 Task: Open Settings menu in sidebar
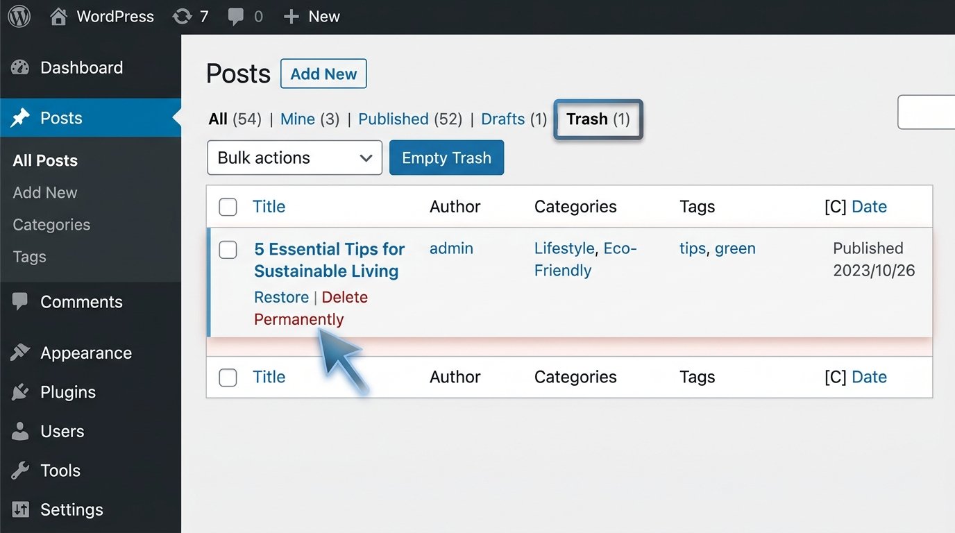tap(71, 509)
